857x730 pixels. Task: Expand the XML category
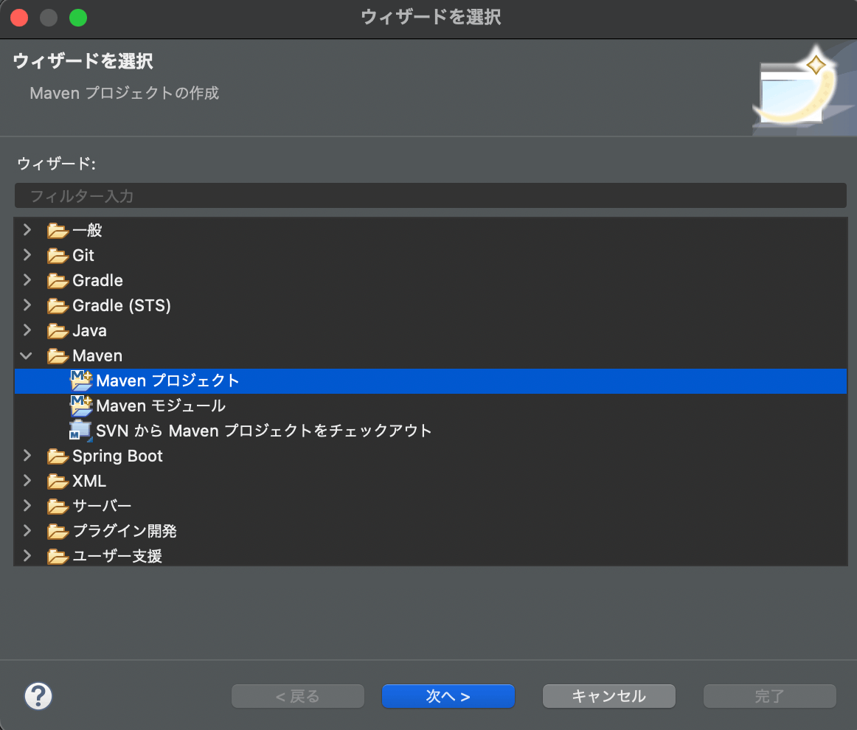click(x=27, y=480)
